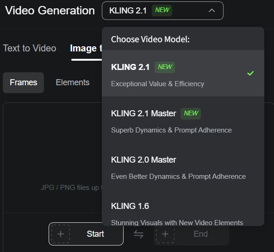This screenshot has height=252, width=274.
Task: Click the JPG / PNG files upload hint
Action: [72, 188]
